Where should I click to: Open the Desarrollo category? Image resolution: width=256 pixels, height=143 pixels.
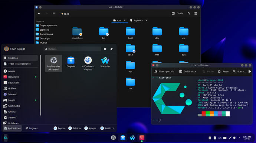pyautogui.click(x=20, y=77)
